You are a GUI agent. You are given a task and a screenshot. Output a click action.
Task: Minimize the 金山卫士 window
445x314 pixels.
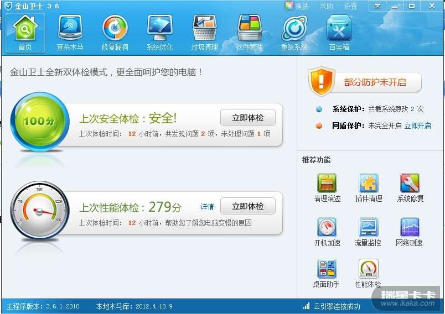tap(395, 6)
